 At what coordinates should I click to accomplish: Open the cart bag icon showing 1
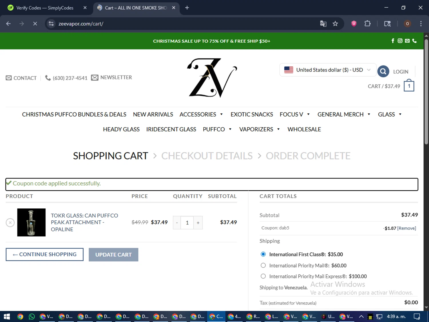409,85
